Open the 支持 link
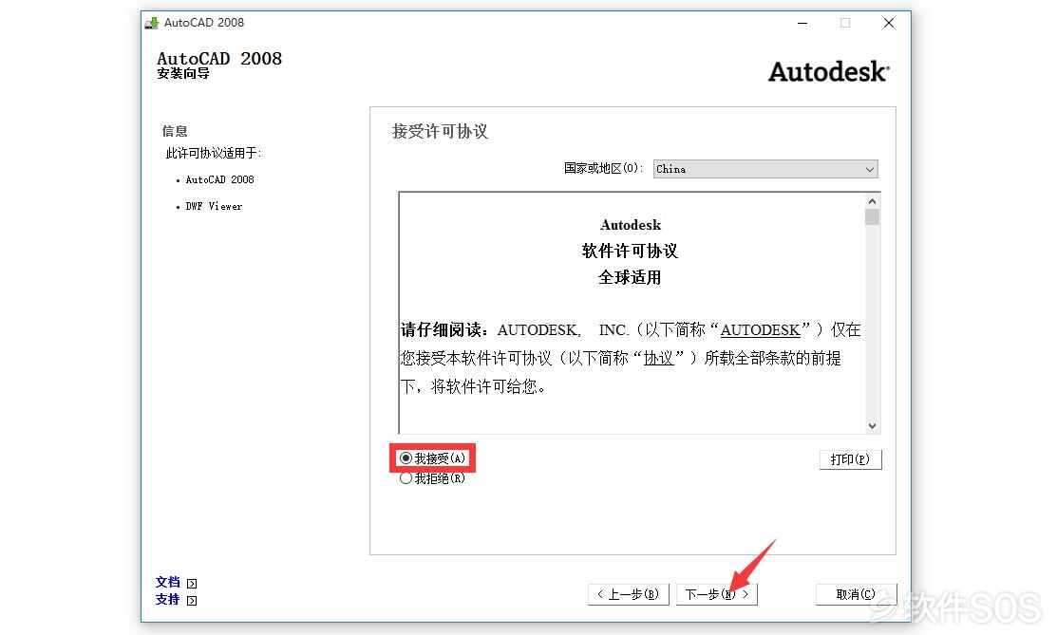This screenshot has height=635, width=1057. [x=168, y=600]
